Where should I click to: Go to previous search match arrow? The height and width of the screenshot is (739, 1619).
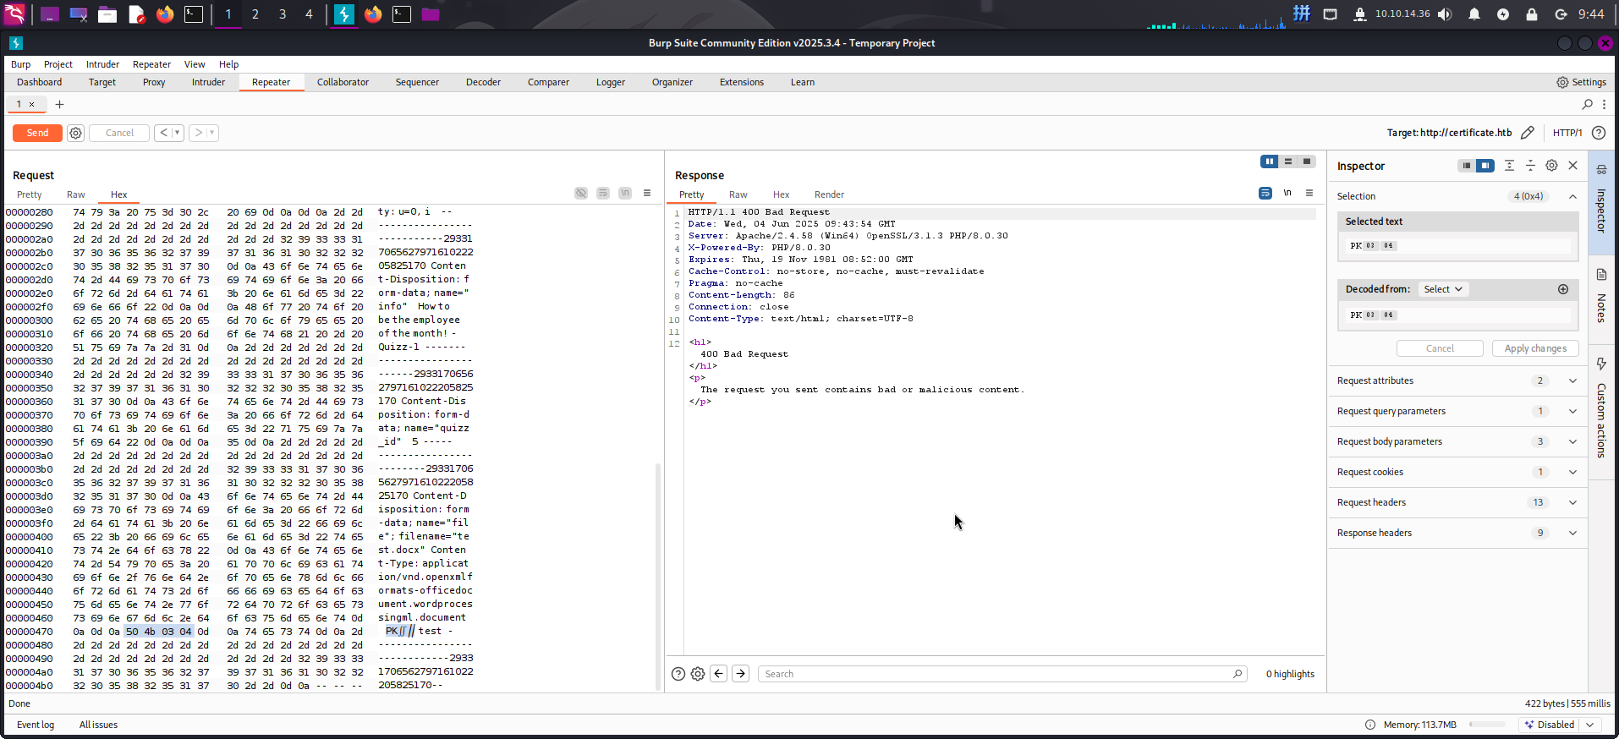pos(718,674)
